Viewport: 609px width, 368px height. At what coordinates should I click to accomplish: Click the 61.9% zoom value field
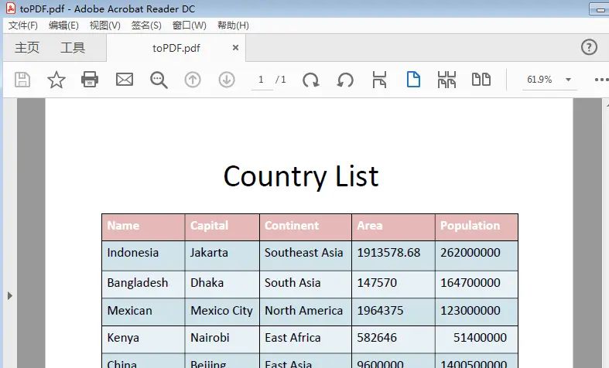pyautogui.click(x=540, y=80)
